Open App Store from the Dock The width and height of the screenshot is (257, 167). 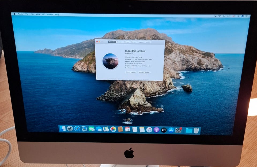(x=171, y=130)
